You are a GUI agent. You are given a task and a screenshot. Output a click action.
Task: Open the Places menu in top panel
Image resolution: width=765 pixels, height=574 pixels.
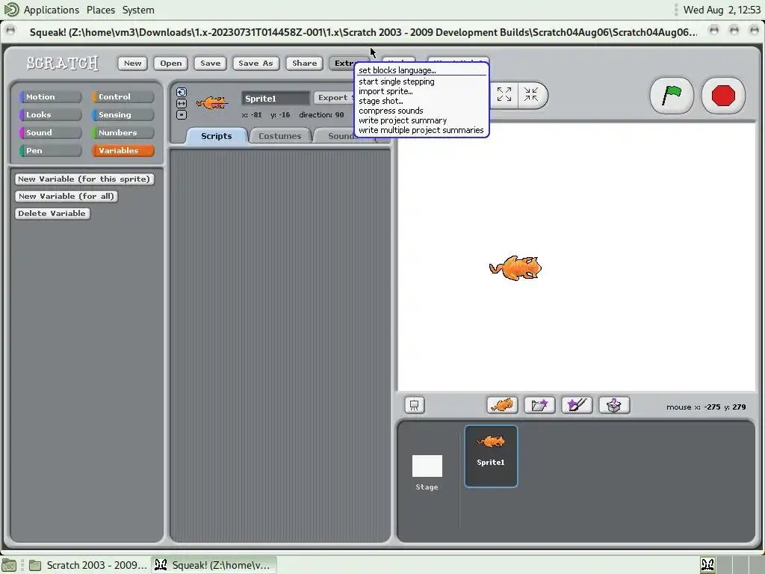tap(101, 10)
